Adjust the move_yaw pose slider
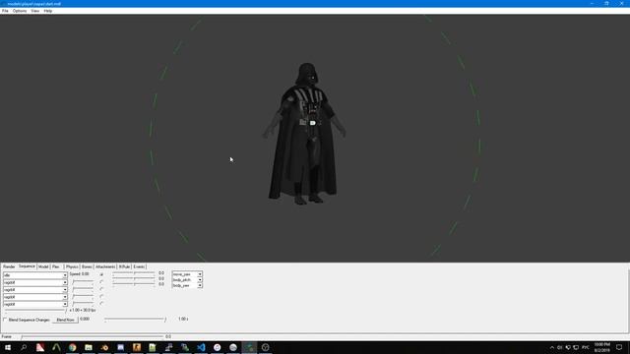Viewport: 630px width, 354px height. tap(134, 273)
